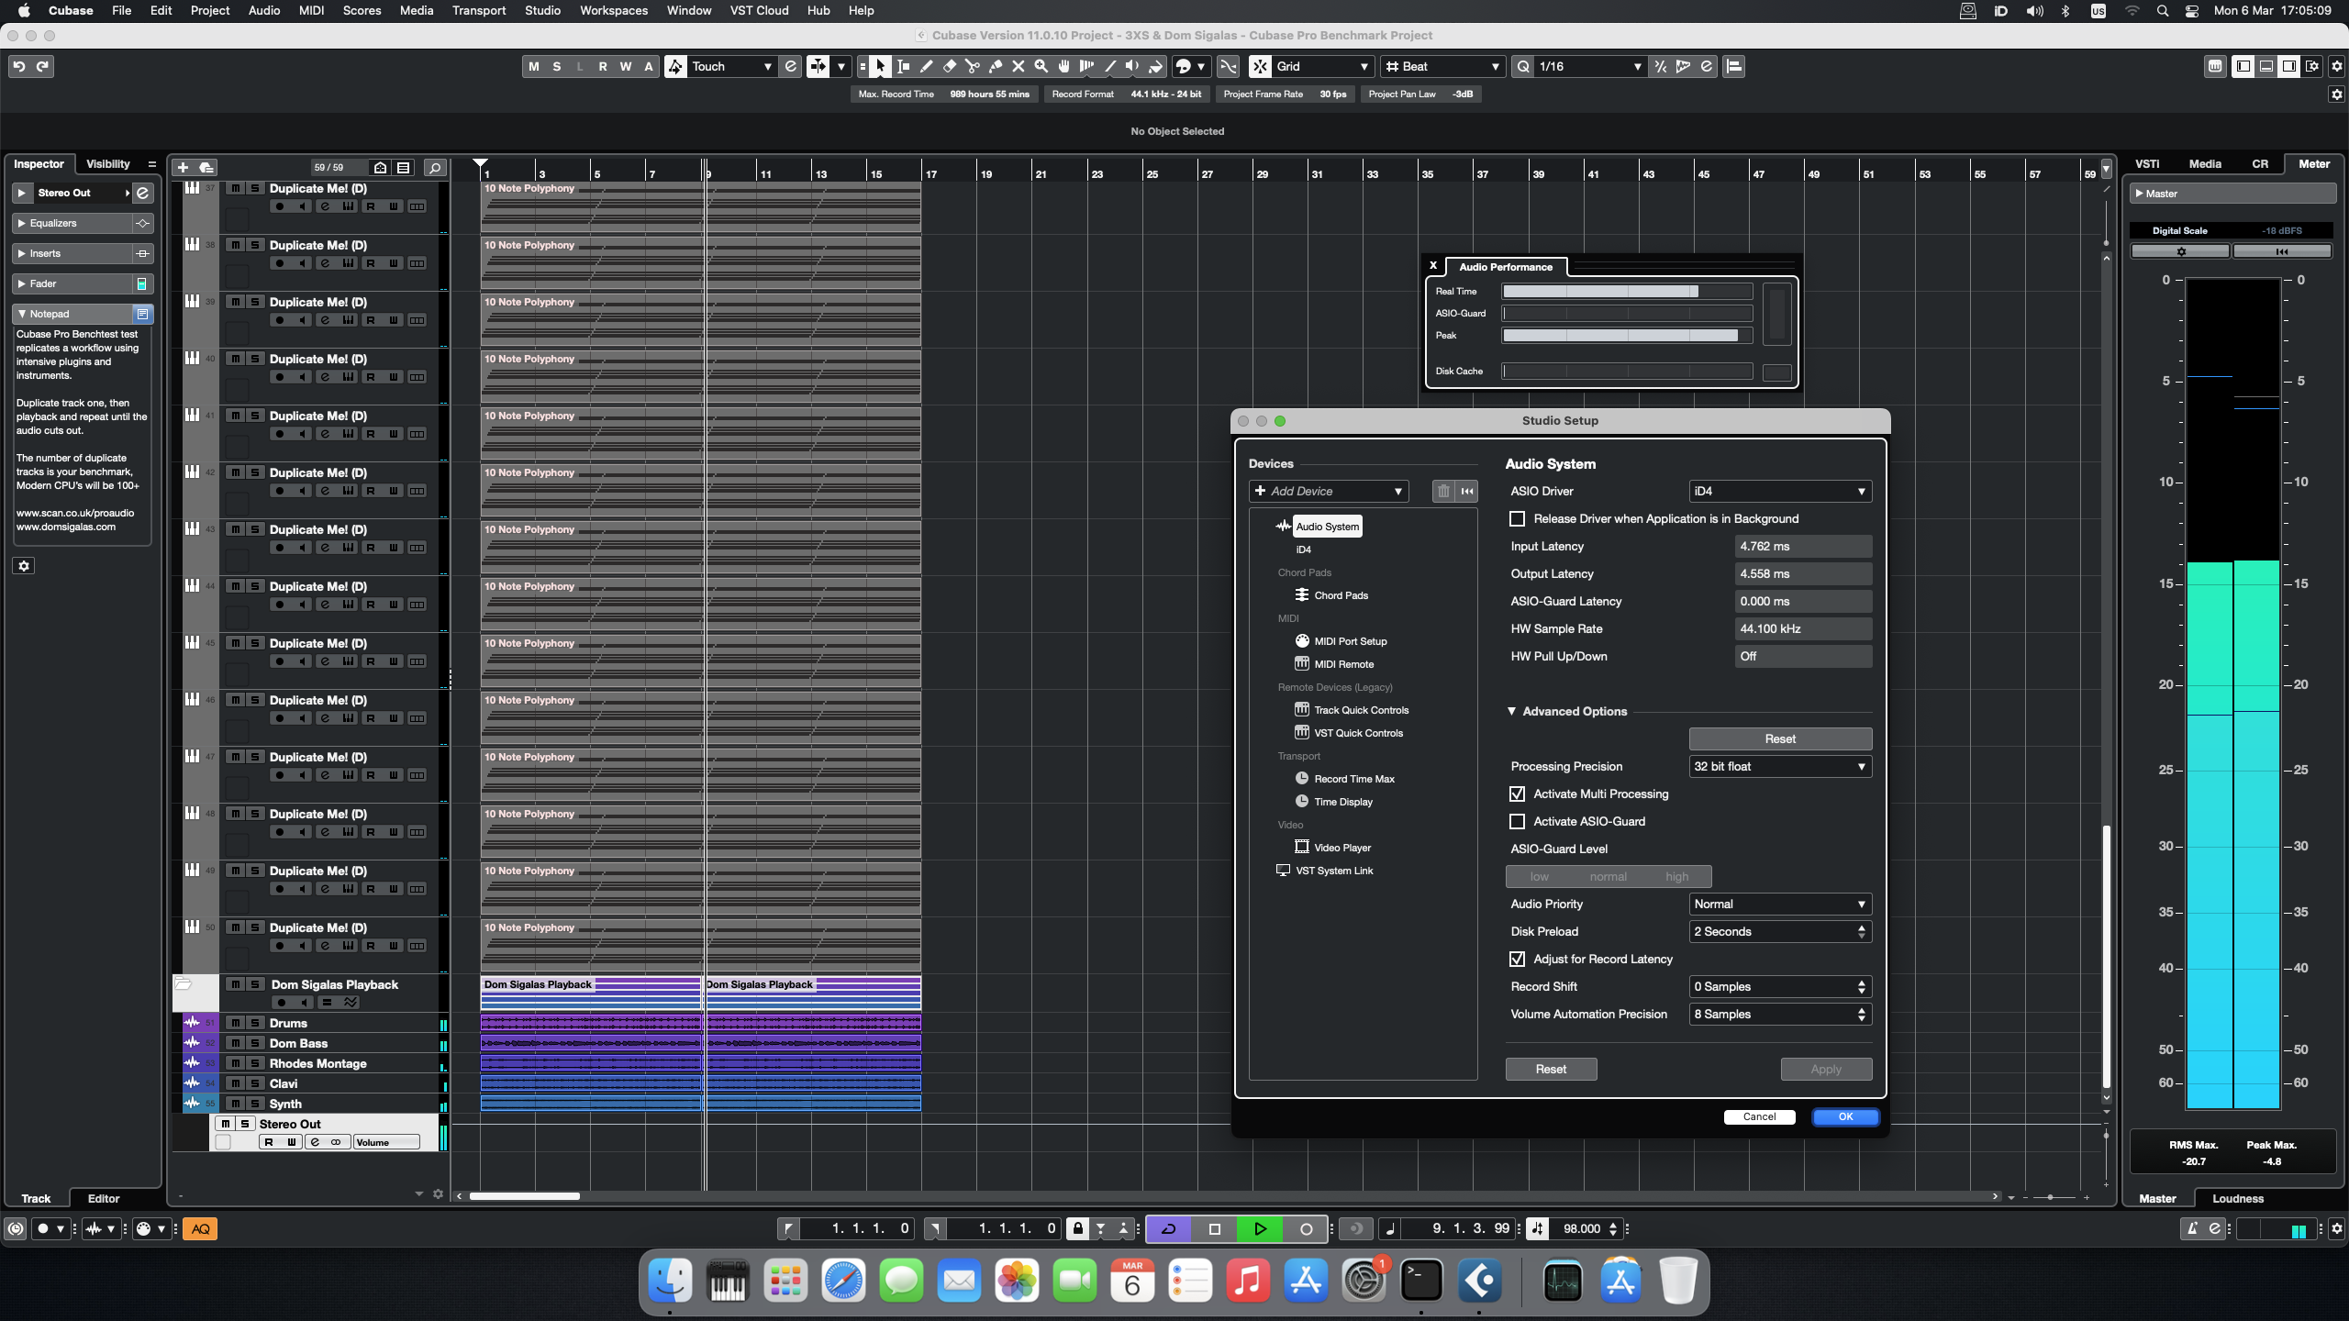Switch to the Visibility tab

[107, 163]
